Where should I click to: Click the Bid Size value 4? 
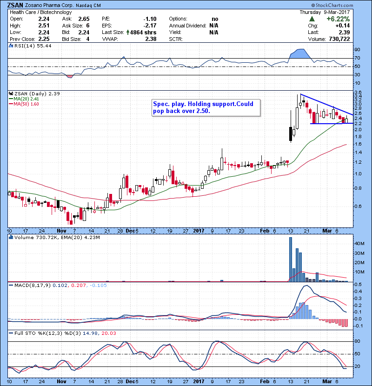[x=88, y=39]
